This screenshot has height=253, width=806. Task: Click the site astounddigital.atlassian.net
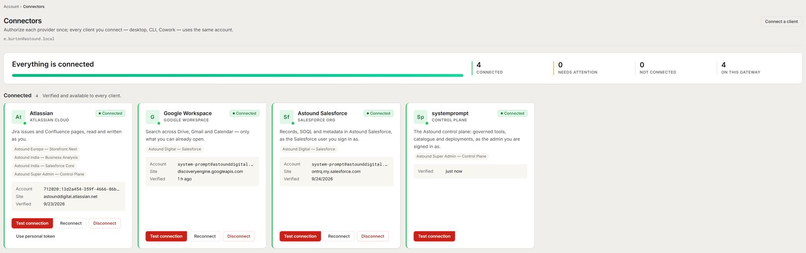click(x=71, y=197)
